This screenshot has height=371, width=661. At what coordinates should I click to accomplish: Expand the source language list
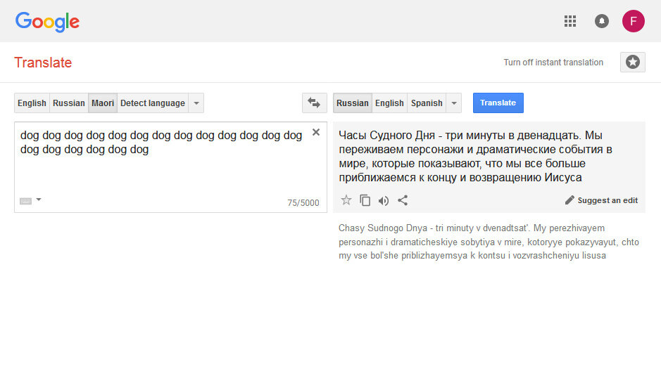coord(196,103)
